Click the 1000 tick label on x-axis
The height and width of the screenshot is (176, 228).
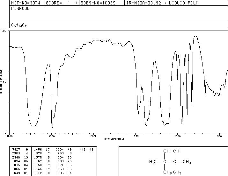[x=178, y=136]
